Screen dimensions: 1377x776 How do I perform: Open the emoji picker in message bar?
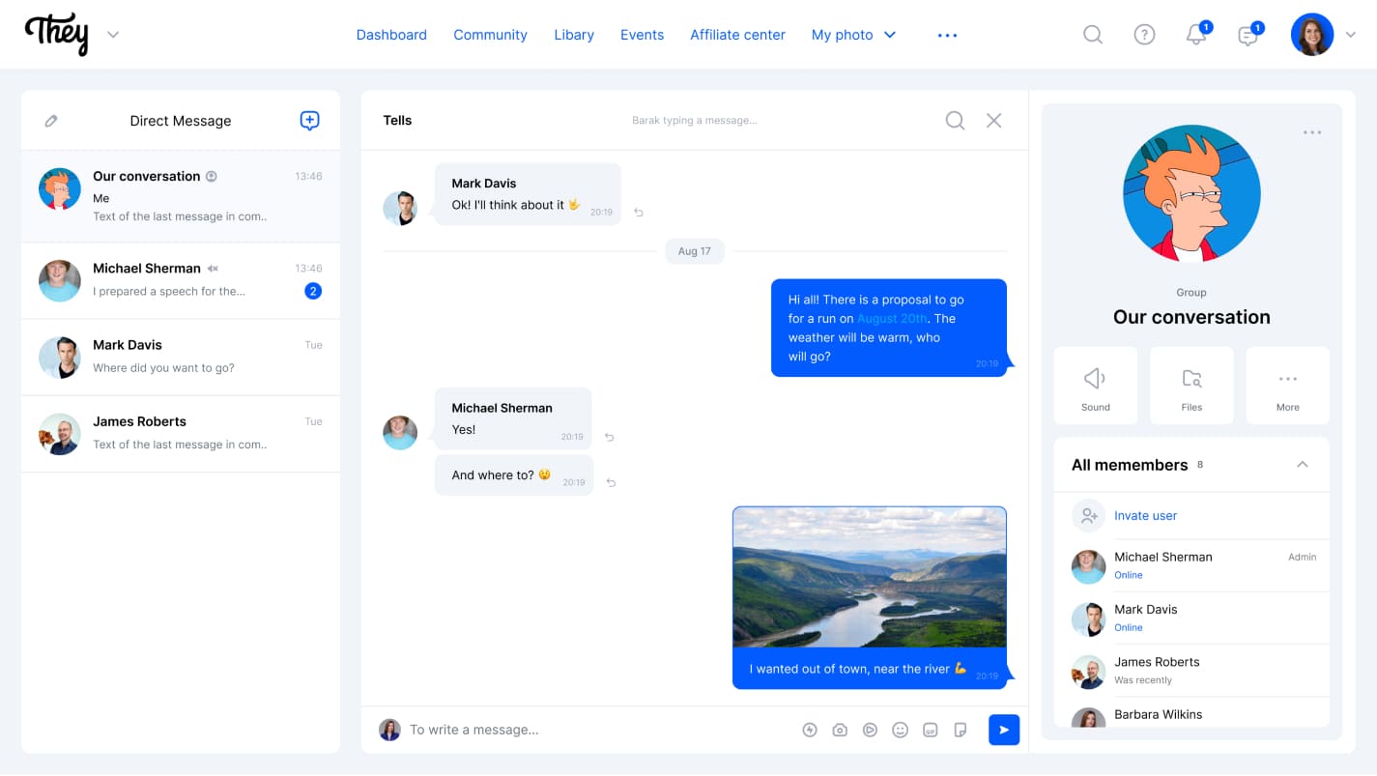pos(900,731)
